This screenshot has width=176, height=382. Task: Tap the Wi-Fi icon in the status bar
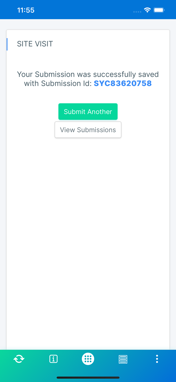coord(147,10)
